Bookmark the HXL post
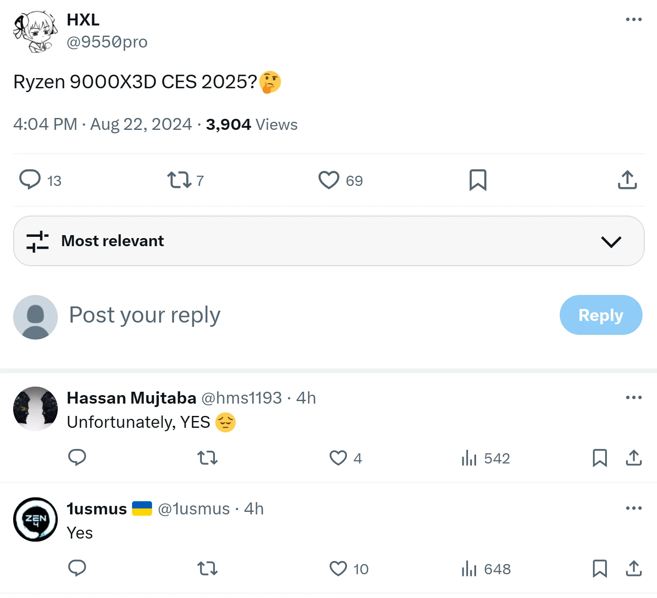The image size is (657, 598). [478, 180]
